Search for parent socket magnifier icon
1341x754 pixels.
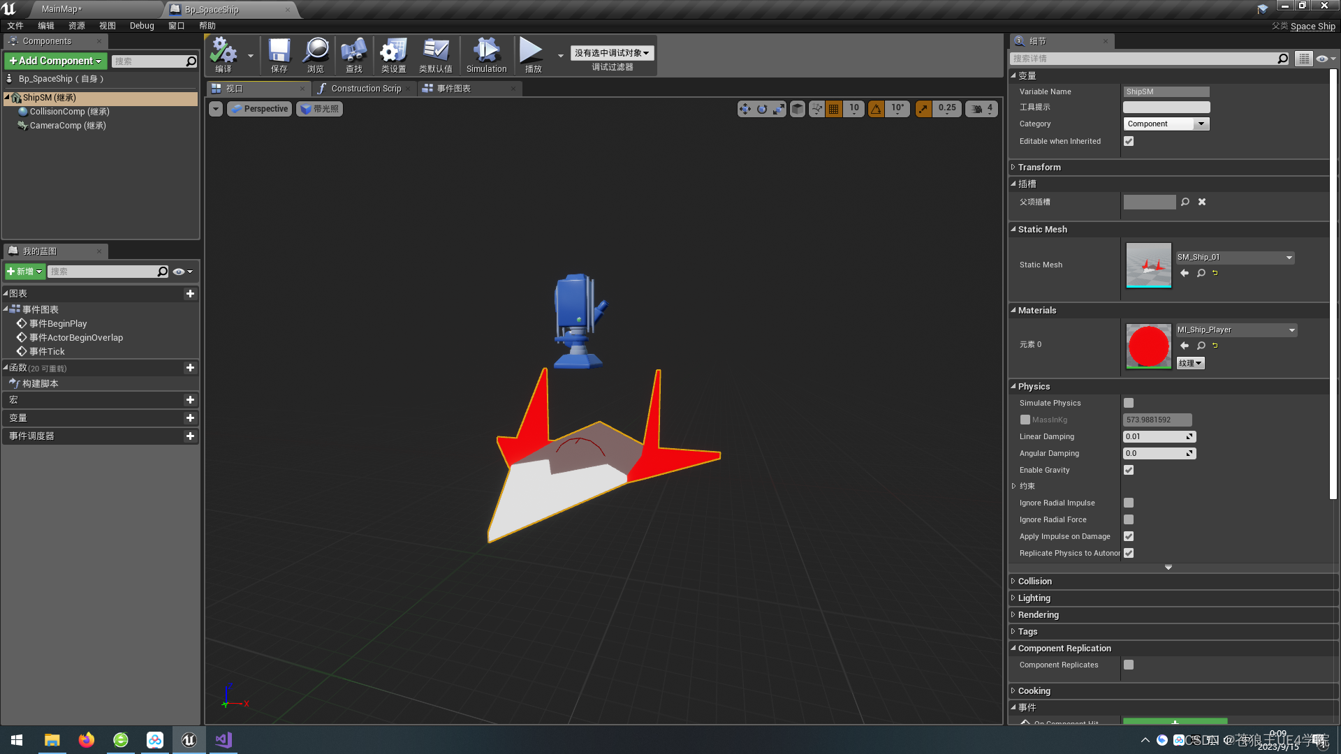click(x=1185, y=202)
